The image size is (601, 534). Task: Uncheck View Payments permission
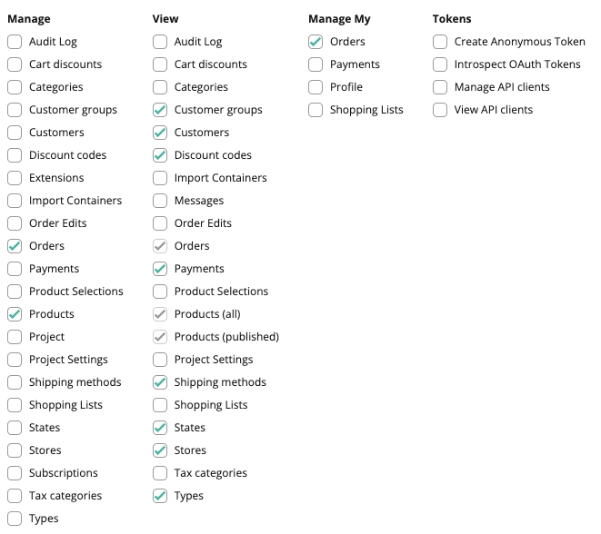[x=160, y=269]
